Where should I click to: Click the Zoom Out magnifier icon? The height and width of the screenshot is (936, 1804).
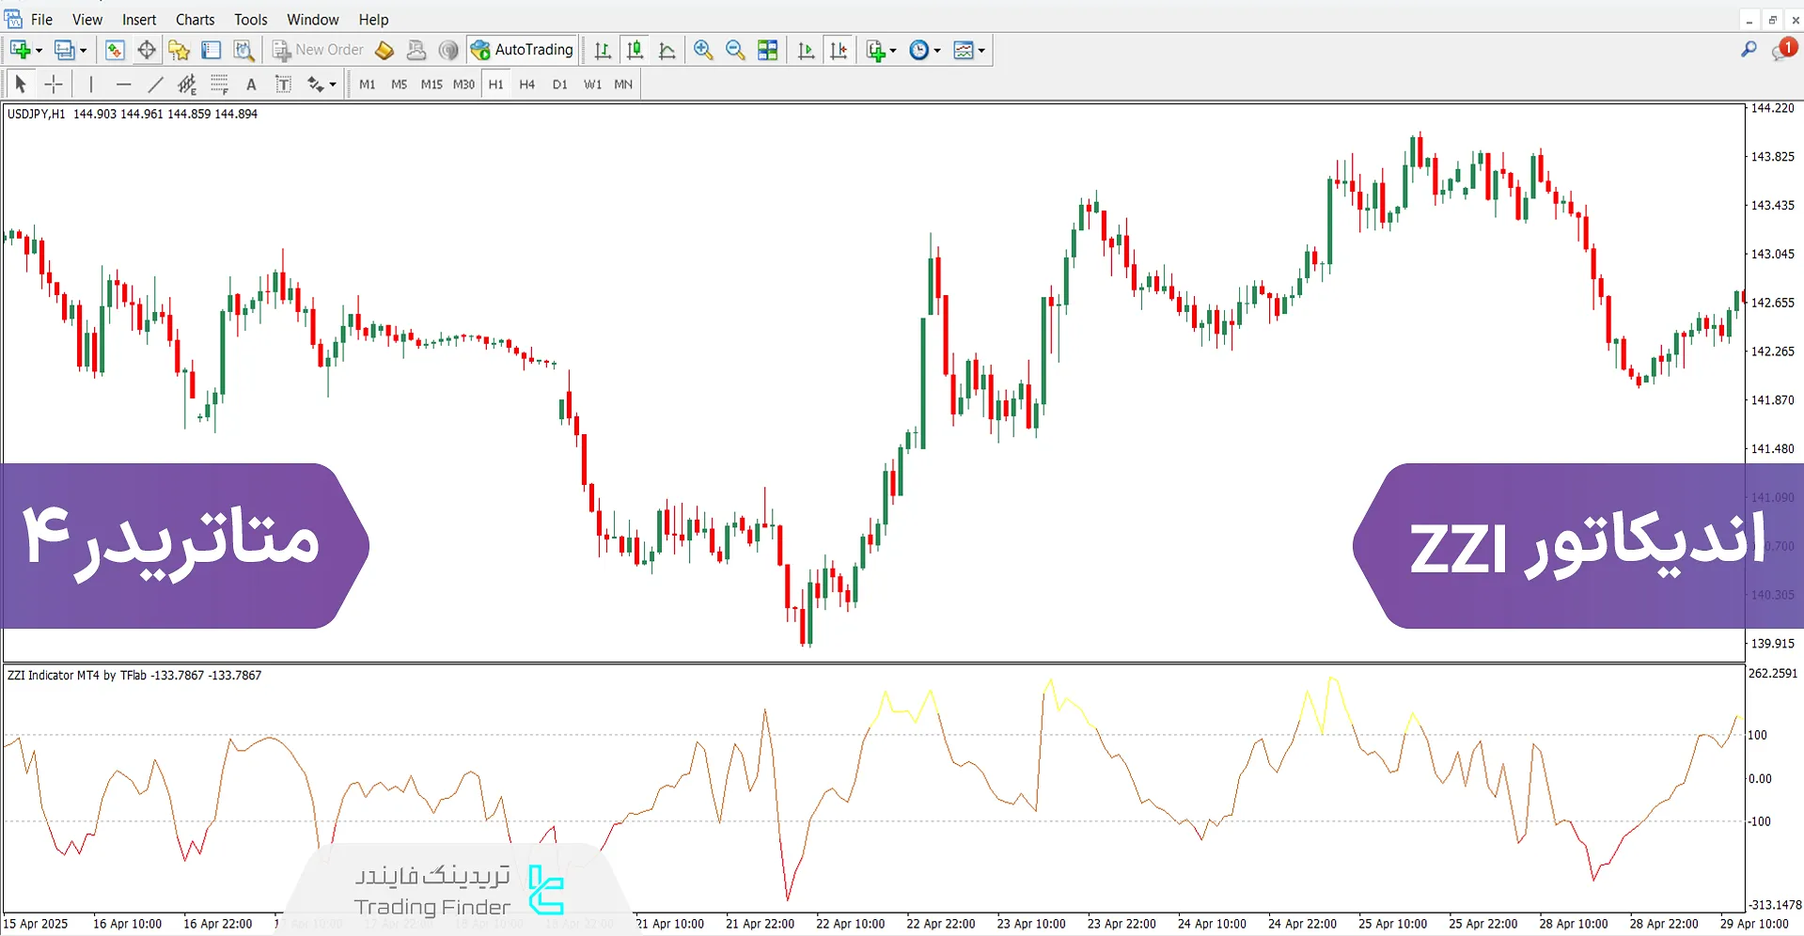(735, 51)
